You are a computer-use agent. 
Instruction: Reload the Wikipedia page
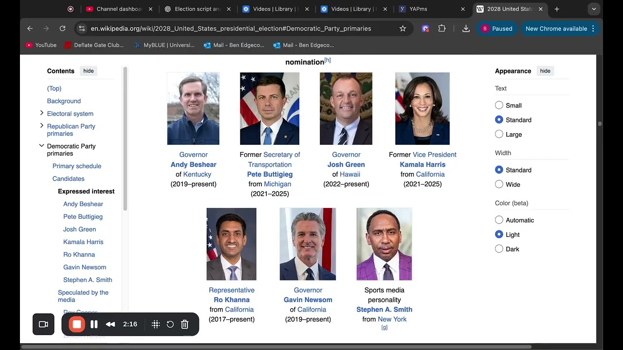point(62,29)
